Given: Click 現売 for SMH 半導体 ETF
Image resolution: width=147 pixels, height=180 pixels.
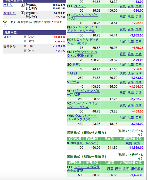Looking at the screenshot, I should (131, 54).
